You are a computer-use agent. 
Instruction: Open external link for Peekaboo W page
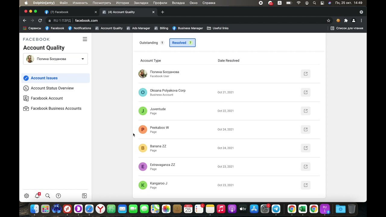[305, 130]
